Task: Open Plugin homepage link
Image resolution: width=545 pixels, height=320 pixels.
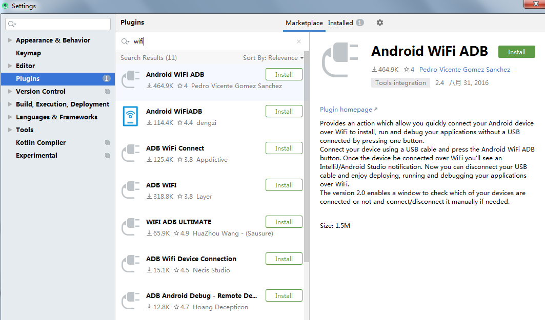Action: 349,110
